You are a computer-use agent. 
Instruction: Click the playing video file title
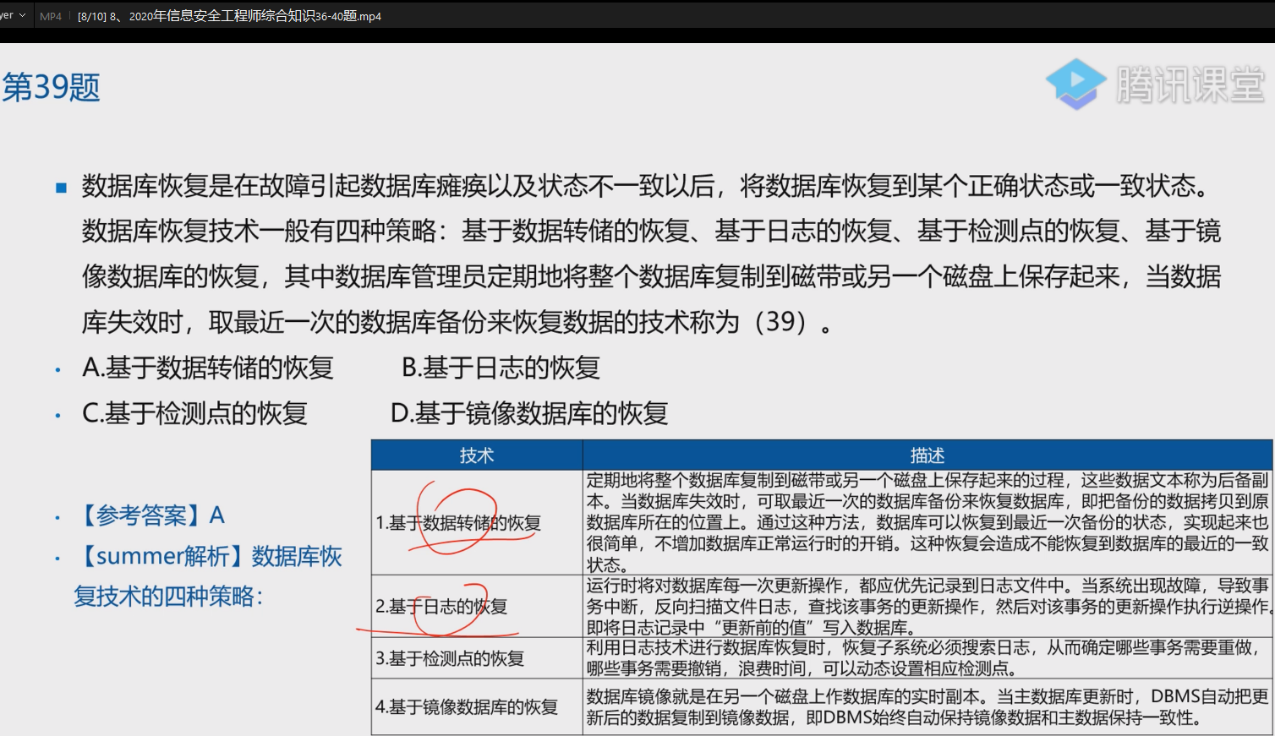[x=229, y=16]
